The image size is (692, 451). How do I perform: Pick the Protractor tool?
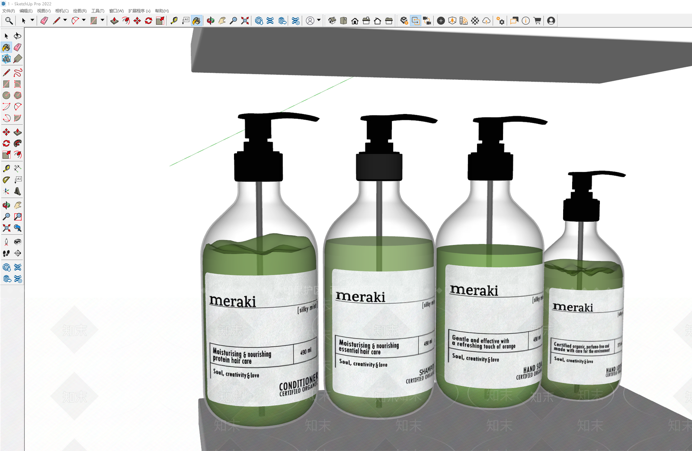[x=6, y=180]
